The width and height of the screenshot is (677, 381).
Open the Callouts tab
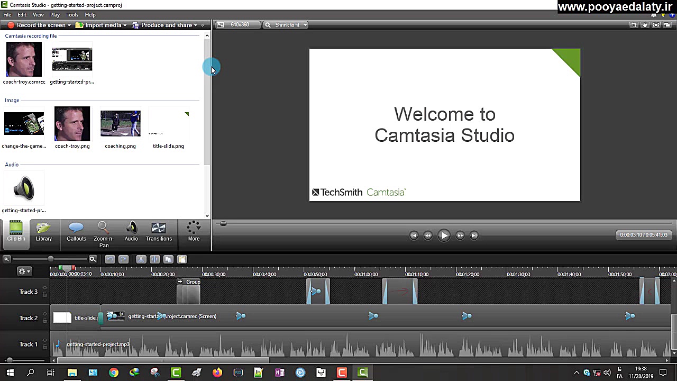tap(76, 232)
